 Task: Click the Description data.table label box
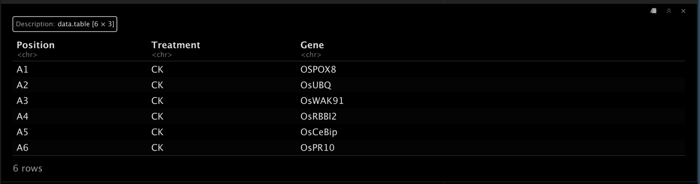65,24
